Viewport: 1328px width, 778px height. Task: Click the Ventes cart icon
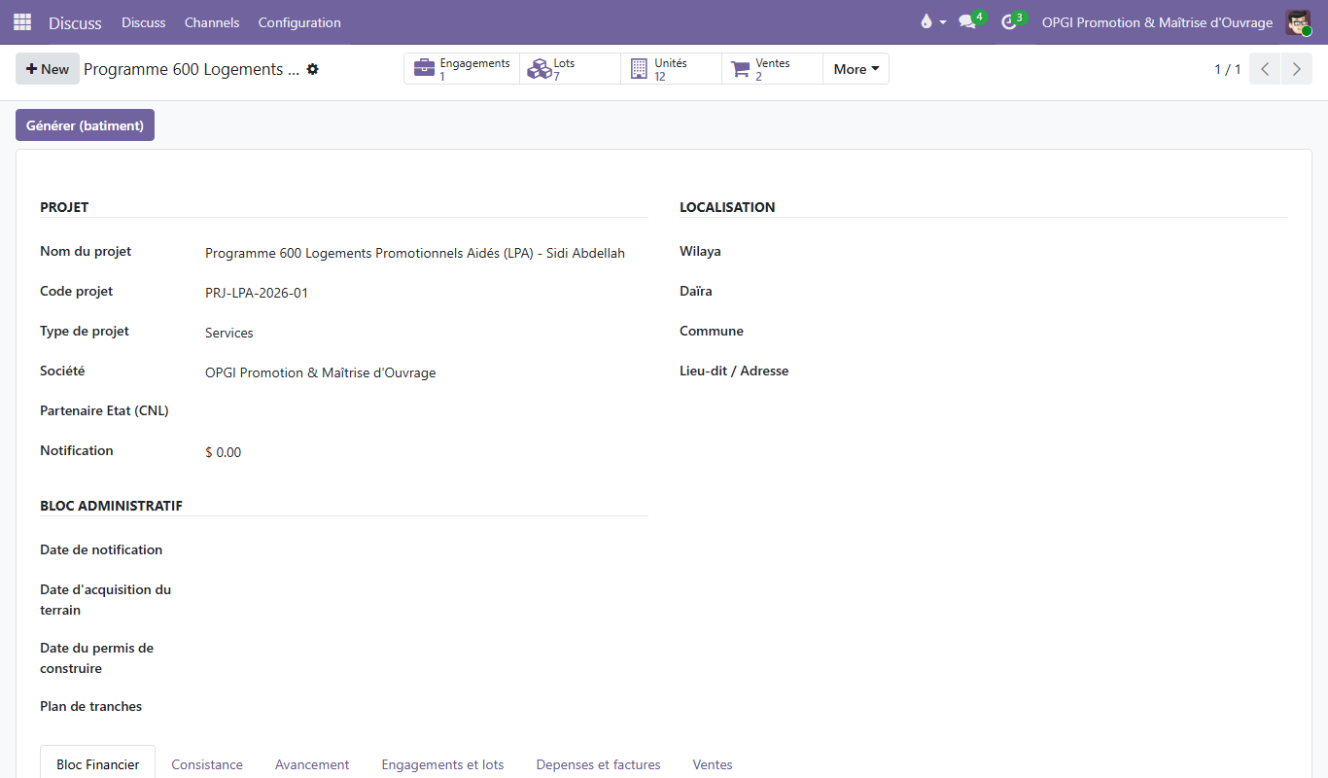tap(741, 69)
